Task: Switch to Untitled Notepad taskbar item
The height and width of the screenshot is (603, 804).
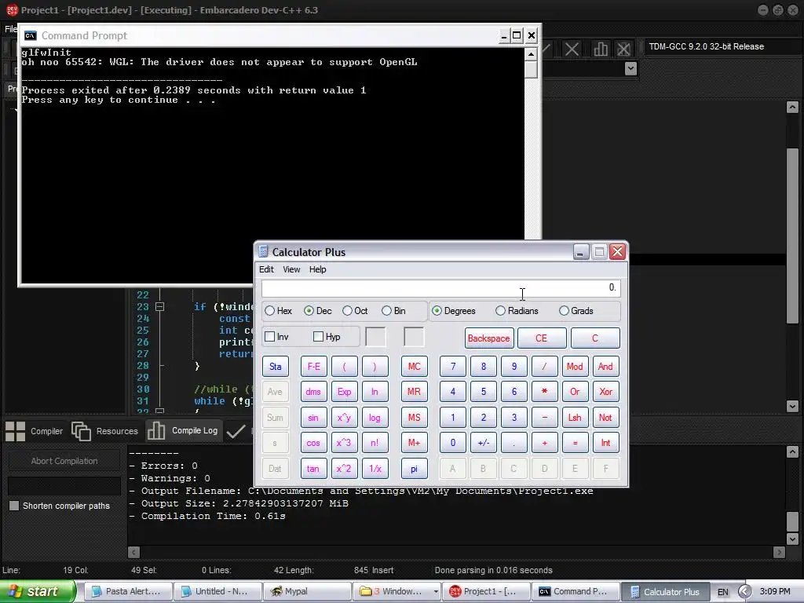Action: click(217, 591)
